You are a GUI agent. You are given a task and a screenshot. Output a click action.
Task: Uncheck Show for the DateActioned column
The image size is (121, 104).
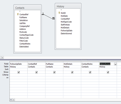click(x=108, y=72)
